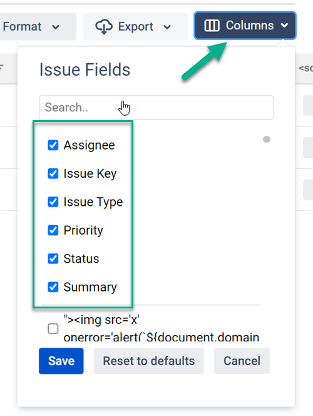Click the gray scrollbar thumb in field list

click(x=267, y=140)
